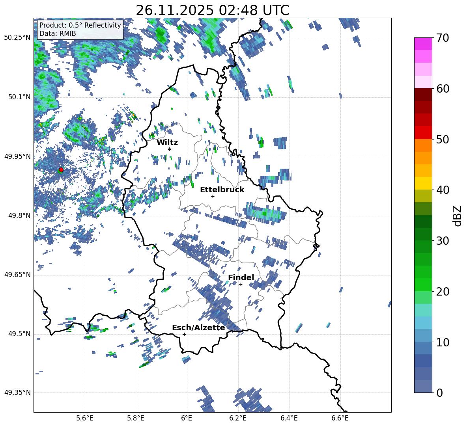Click the Wiltz station cross marker

[170, 149]
